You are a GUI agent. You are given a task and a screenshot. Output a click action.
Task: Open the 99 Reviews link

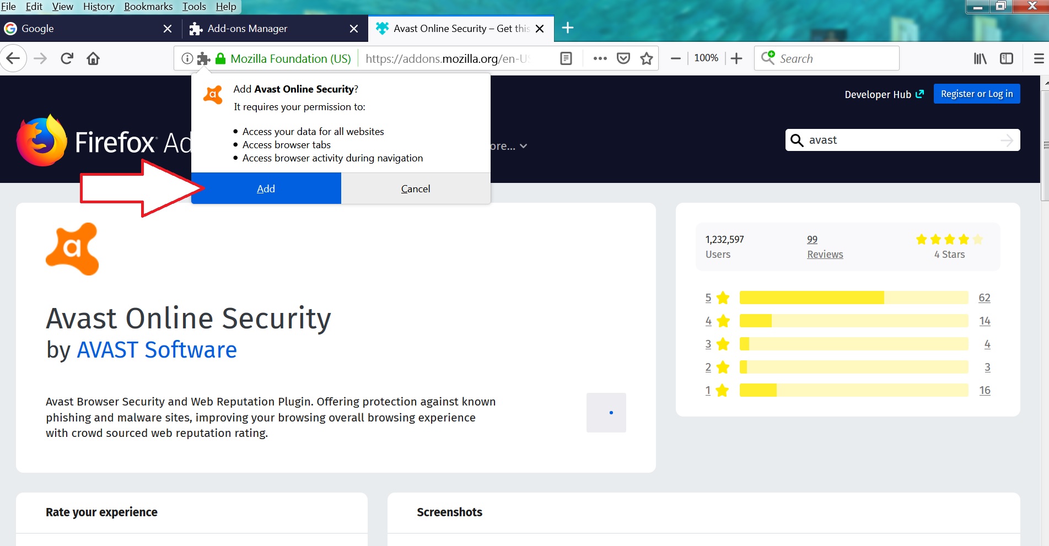[x=825, y=246]
